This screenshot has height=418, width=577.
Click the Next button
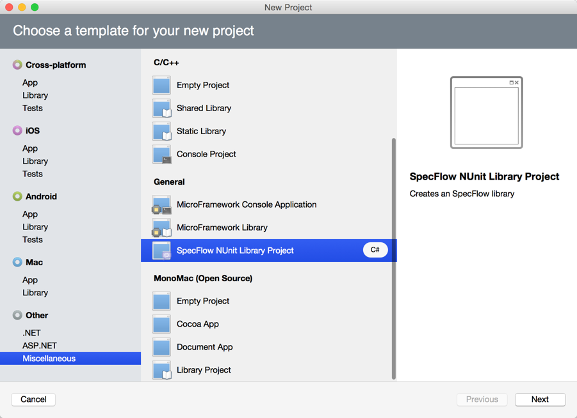point(540,399)
